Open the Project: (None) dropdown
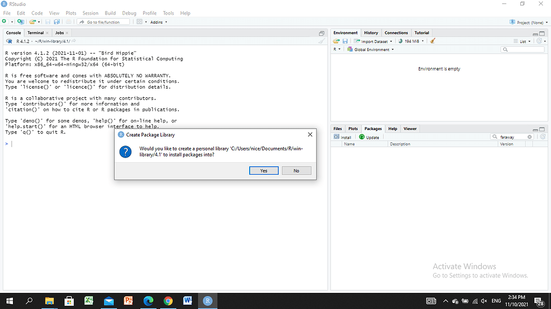The image size is (551, 309). click(x=528, y=22)
